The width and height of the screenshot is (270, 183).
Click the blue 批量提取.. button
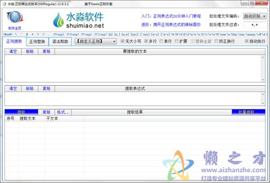[x=248, y=112]
